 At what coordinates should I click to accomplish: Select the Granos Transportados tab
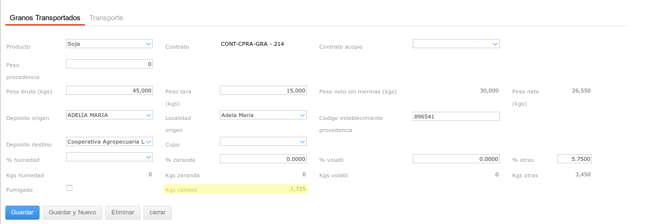click(45, 18)
